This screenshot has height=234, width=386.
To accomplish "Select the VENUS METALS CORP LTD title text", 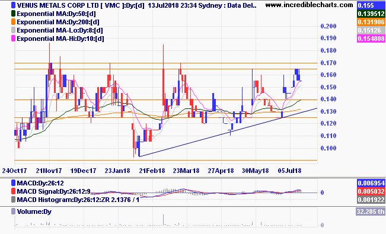I will [x=58, y=5].
